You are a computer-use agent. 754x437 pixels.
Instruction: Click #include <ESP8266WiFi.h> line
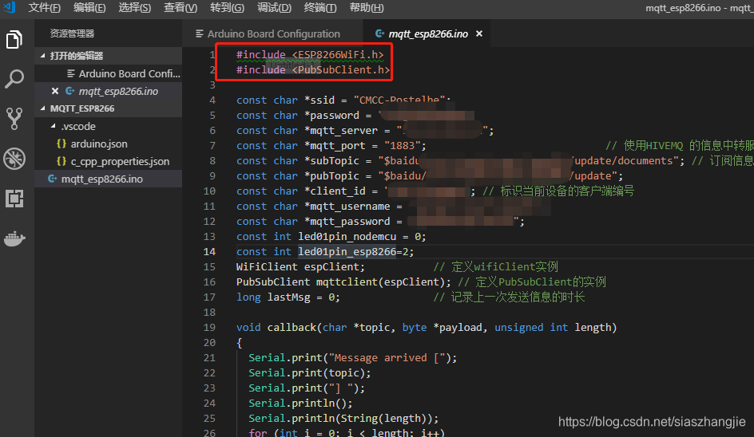[310, 55]
